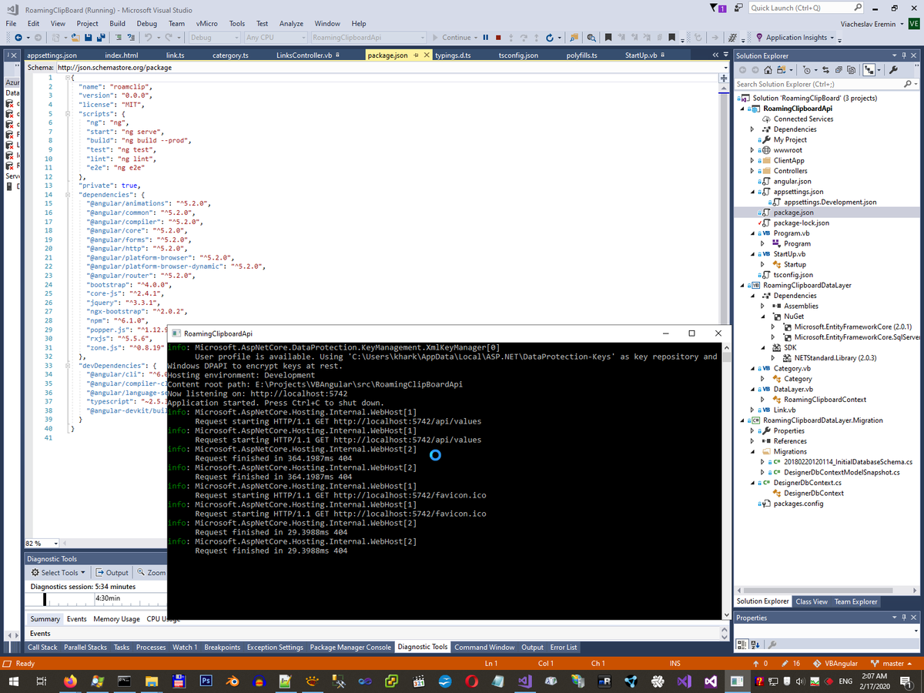924x693 pixels.
Task: Open the Error List tab
Action: point(564,648)
